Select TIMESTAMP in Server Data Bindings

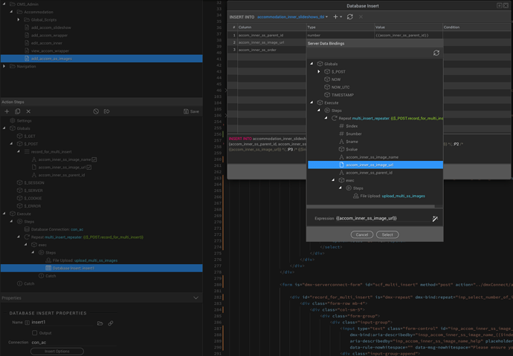coord(339,95)
